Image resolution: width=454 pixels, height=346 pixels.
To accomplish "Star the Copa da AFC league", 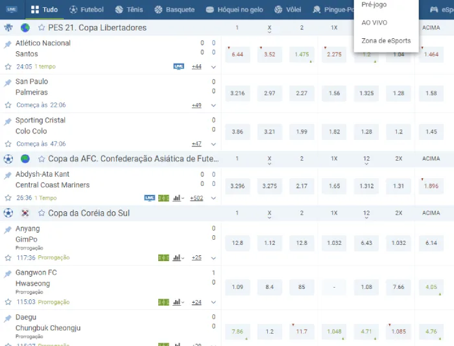I will coord(42,159).
